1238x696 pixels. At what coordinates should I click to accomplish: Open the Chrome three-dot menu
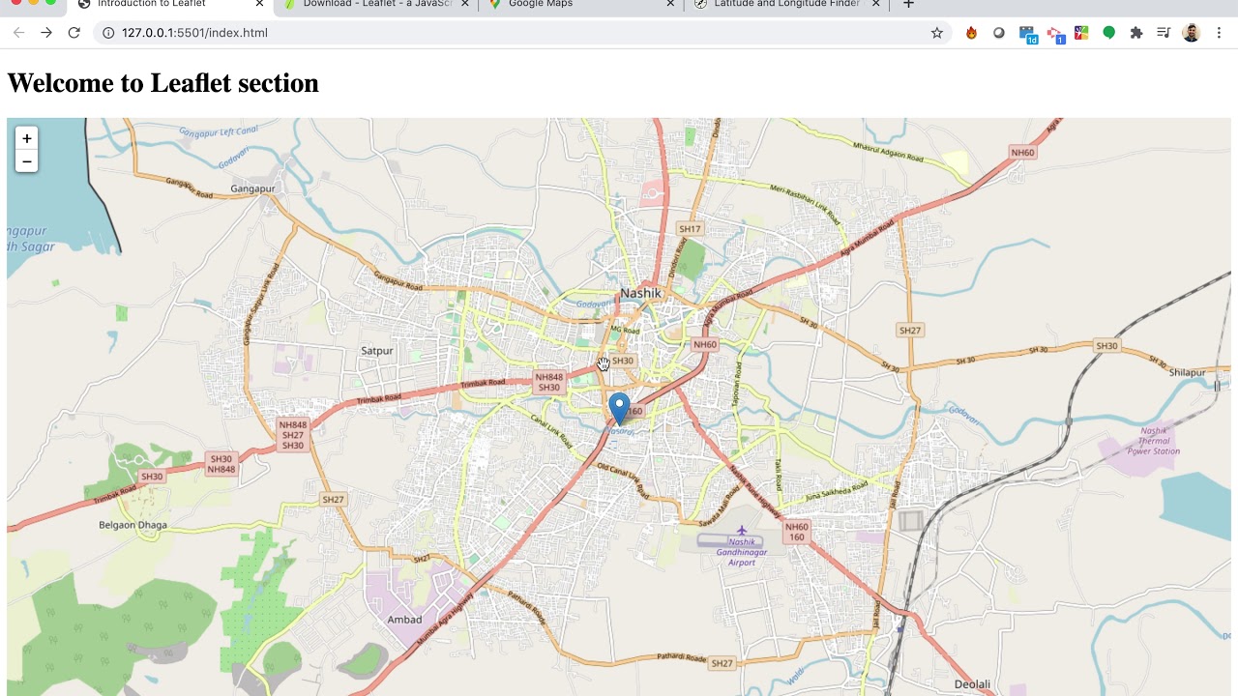[1219, 33]
